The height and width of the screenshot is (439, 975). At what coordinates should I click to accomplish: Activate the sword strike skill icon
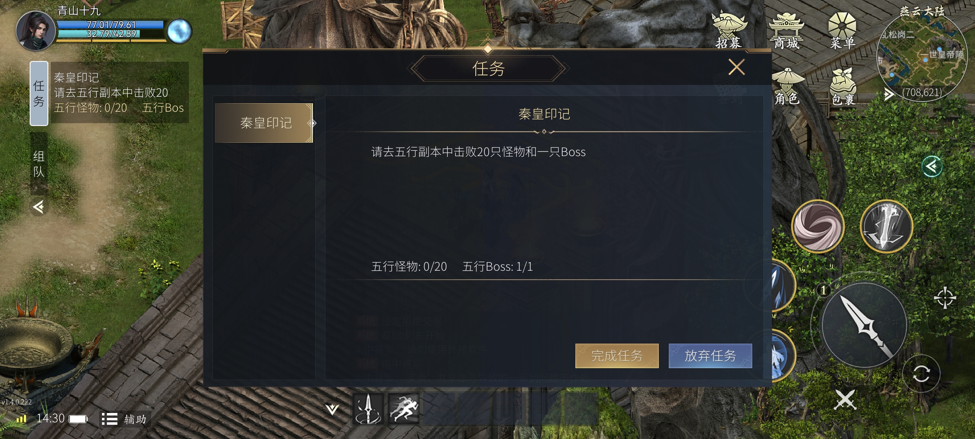[886, 226]
